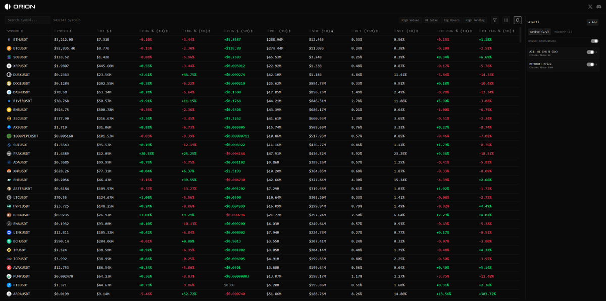This screenshot has width=606, height=301.
Task: Toggle Browser notifications switch
Action: pyautogui.click(x=594, y=41)
